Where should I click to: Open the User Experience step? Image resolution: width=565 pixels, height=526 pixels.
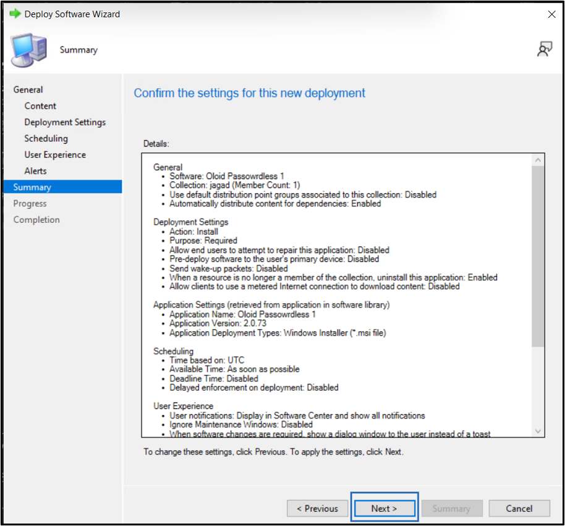[55, 155]
